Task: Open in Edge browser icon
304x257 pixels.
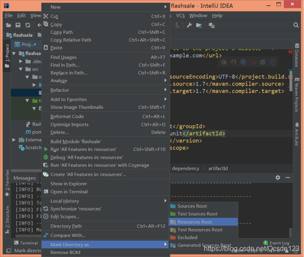Action: [272, 62]
